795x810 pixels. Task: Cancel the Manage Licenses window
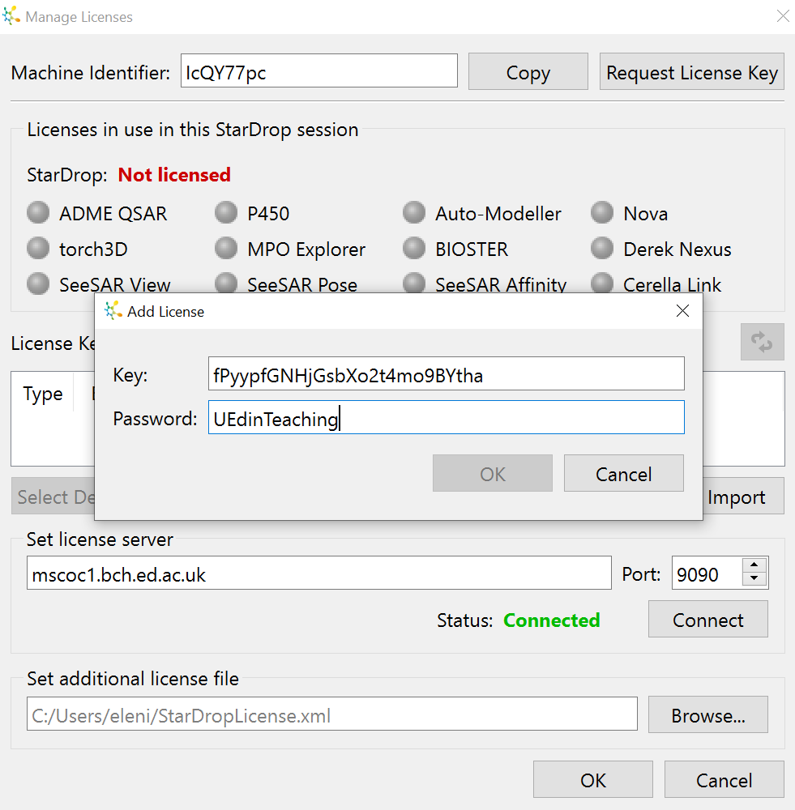point(724,779)
